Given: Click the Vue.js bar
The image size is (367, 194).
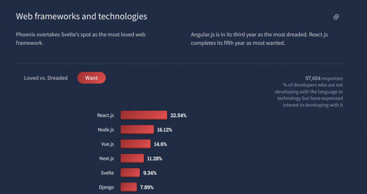Looking at the screenshot, I should click(135, 144).
